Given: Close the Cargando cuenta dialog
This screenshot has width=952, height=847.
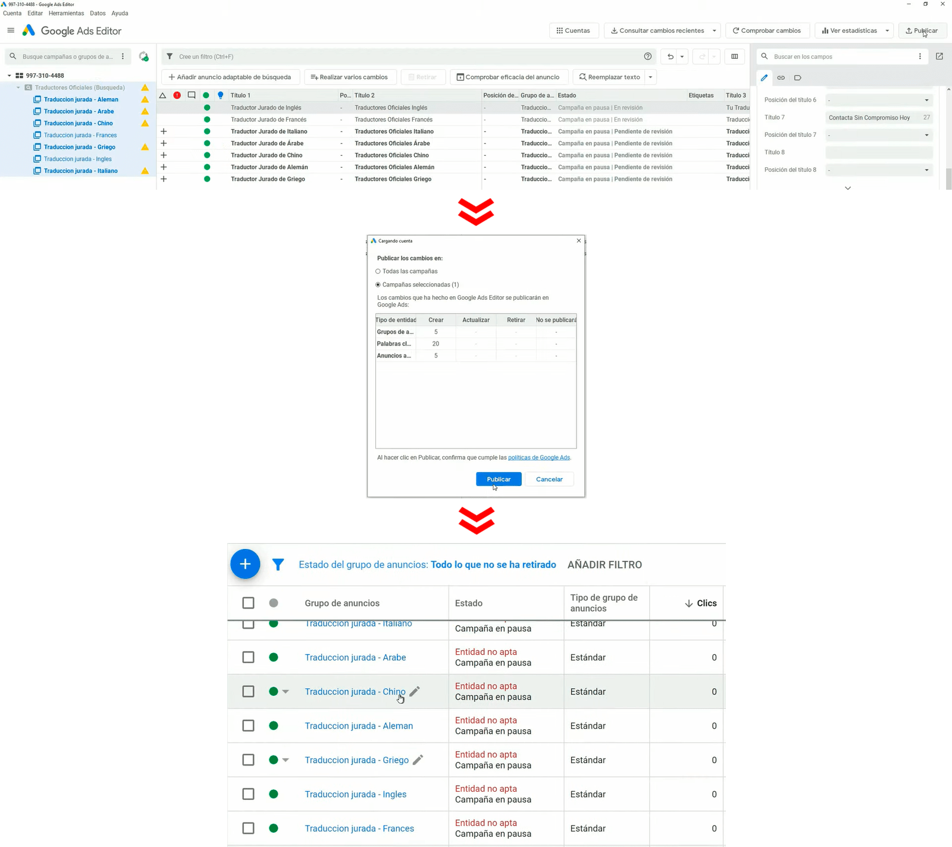Looking at the screenshot, I should (x=579, y=241).
